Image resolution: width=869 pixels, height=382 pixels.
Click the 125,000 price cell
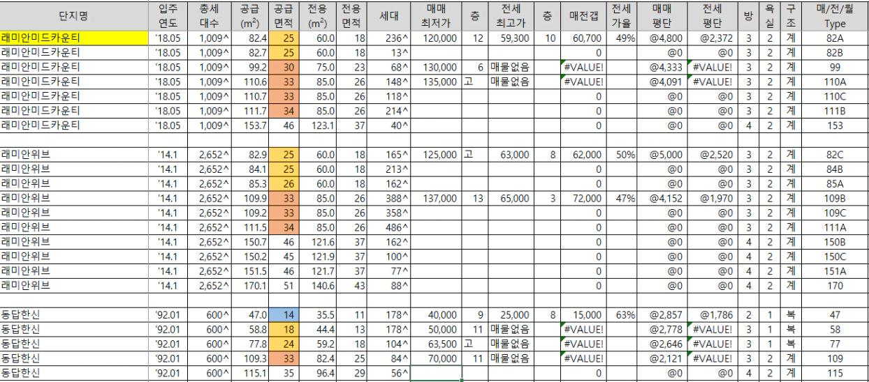(435, 155)
